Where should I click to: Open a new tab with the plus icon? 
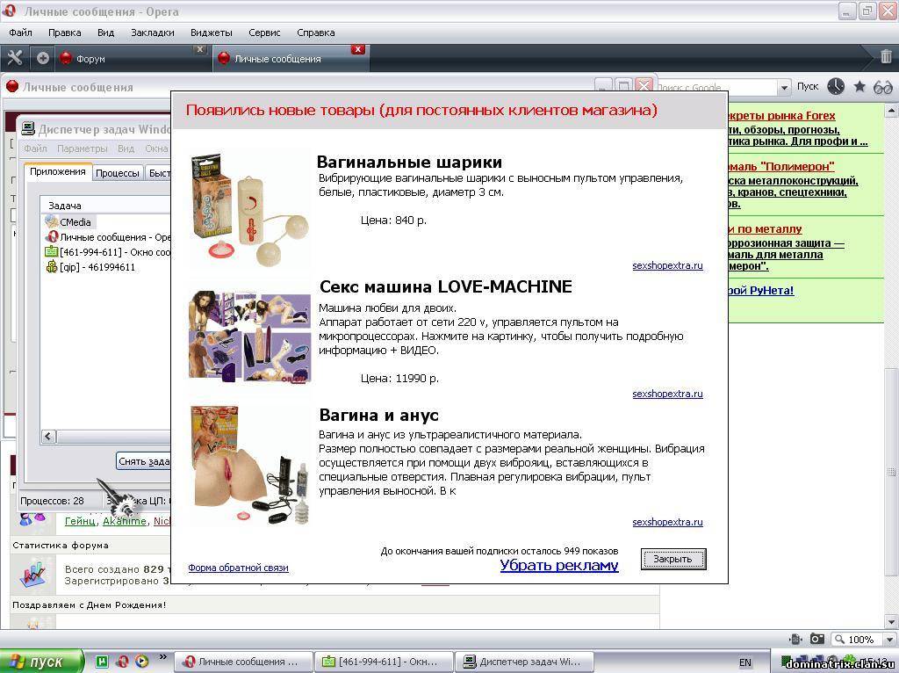(x=42, y=58)
